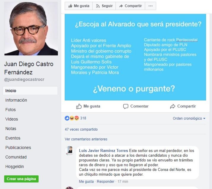Screen dimensions: 212x189
Task: Click the blue like reaction icon
Action: tap(67, 118)
